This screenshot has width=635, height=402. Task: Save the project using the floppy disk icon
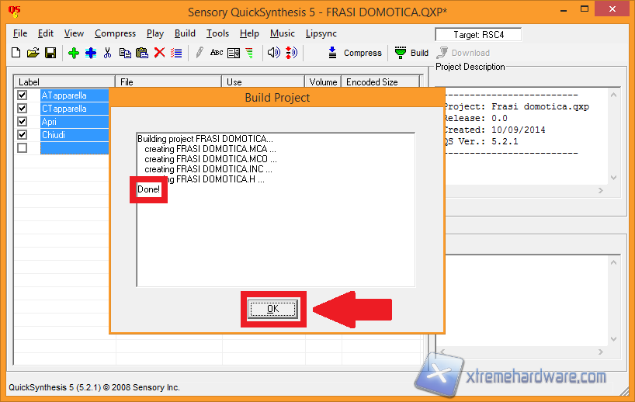point(50,53)
